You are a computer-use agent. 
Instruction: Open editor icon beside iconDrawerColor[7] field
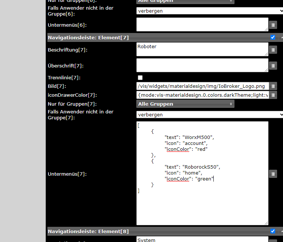tap(273, 95)
